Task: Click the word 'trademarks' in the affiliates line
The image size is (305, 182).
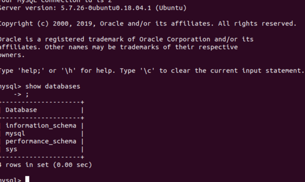Action: point(139,47)
